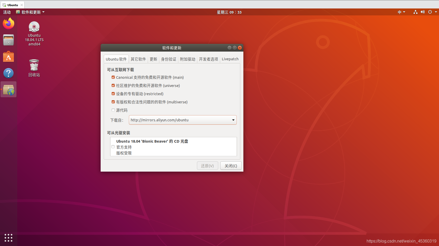Select Software & Updates dock icon
439x246 pixels.
click(x=8, y=90)
